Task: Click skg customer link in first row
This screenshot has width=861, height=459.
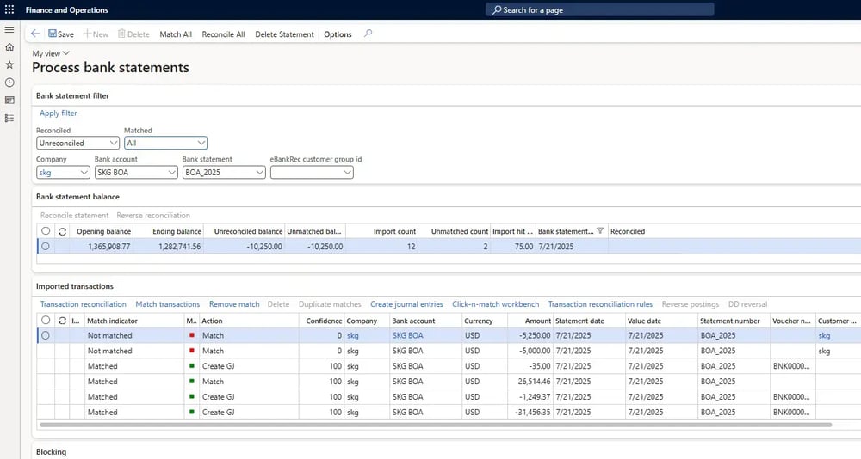Action: pyautogui.click(x=824, y=335)
